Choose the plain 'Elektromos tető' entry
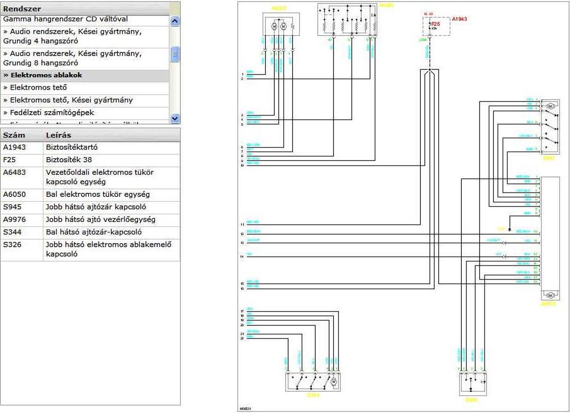The height and width of the screenshot is (413, 570). [x=85, y=88]
